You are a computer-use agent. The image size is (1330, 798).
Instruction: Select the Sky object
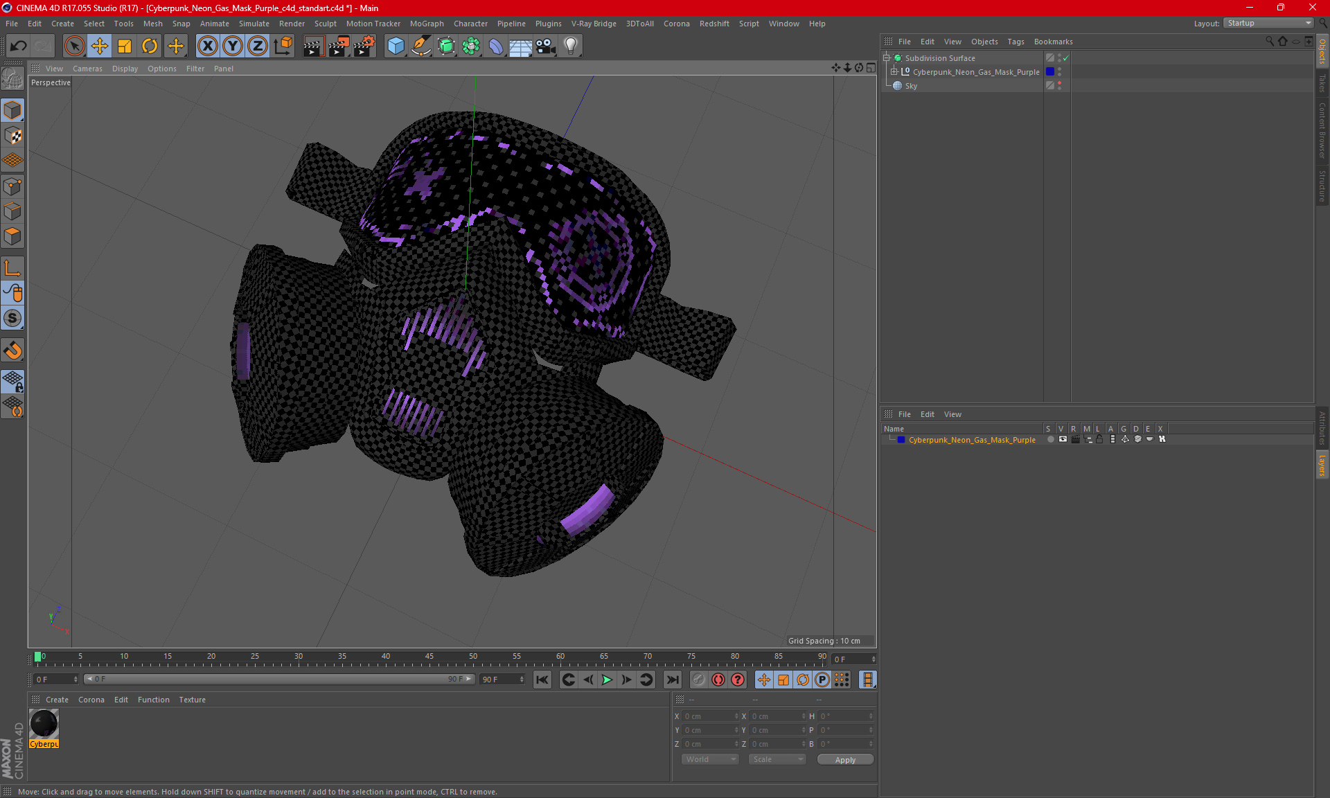911,86
